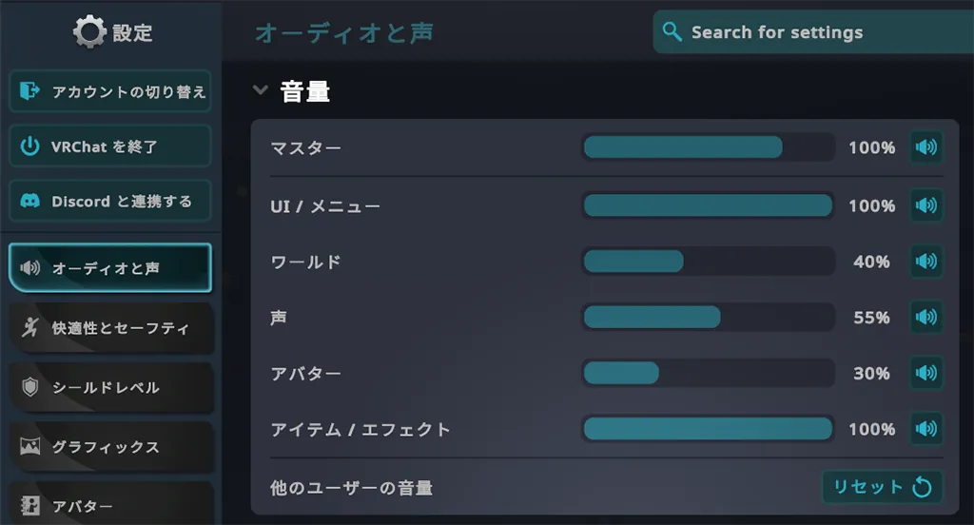Click the Search for settings field
The width and height of the screenshot is (974, 525).
(813, 31)
